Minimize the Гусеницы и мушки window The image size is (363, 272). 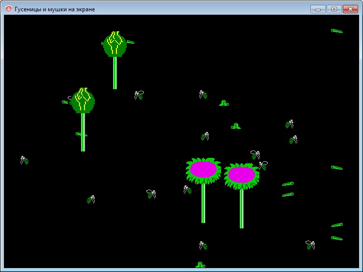tap(318, 9)
